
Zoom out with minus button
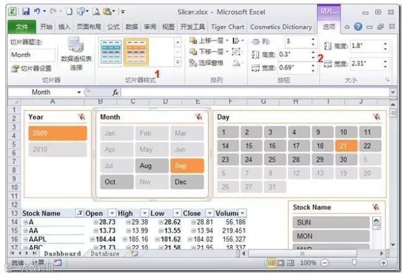(324, 262)
